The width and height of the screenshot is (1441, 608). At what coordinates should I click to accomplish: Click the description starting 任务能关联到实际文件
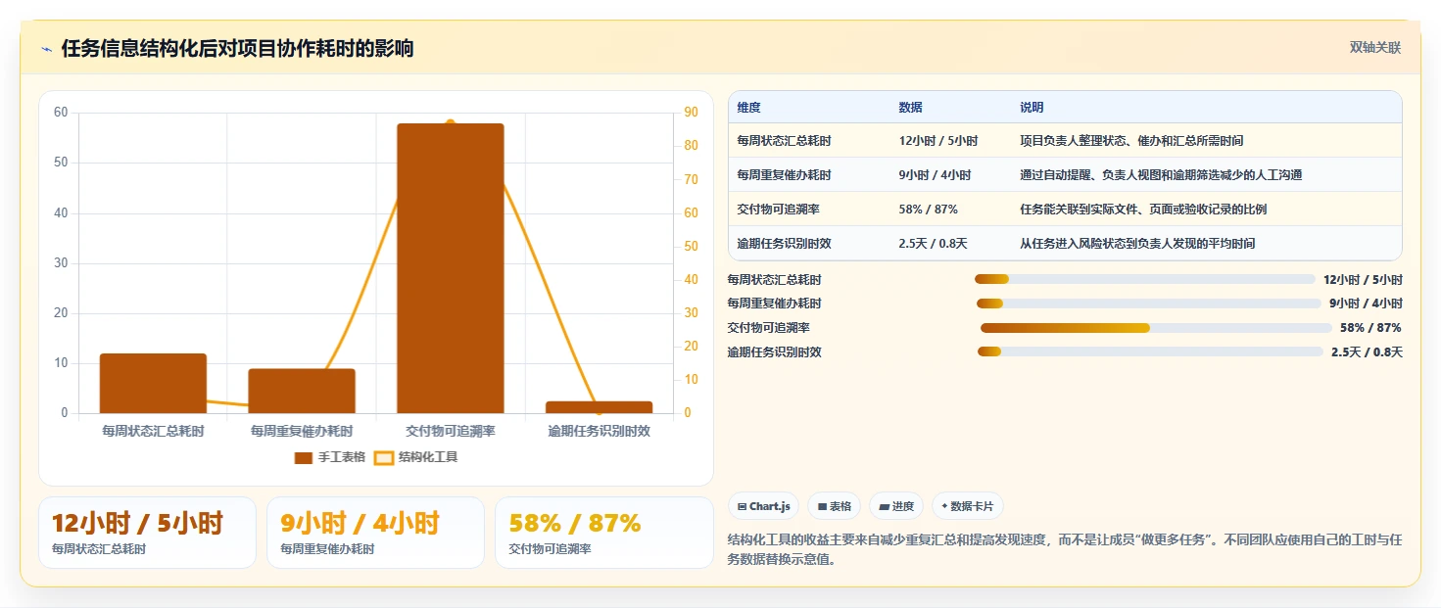pyautogui.click(x=1143, y=210)
